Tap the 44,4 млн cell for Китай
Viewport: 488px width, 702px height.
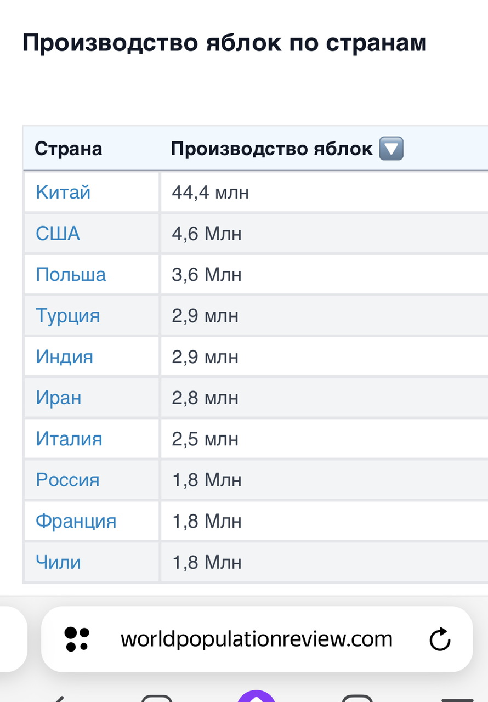point(211,192)
